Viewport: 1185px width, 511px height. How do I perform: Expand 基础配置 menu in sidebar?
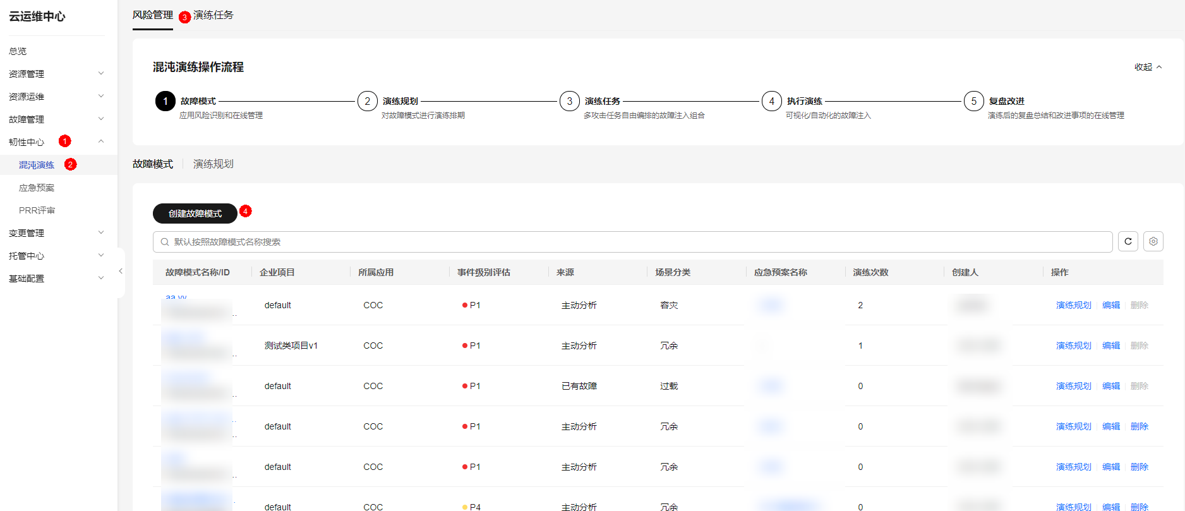tap(57, 279)
